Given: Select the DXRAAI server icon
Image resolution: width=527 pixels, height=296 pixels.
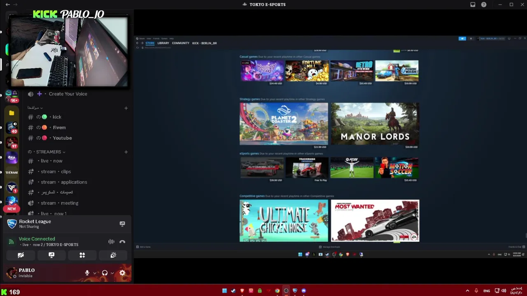Looking at the screenshot, I should 12,173.
